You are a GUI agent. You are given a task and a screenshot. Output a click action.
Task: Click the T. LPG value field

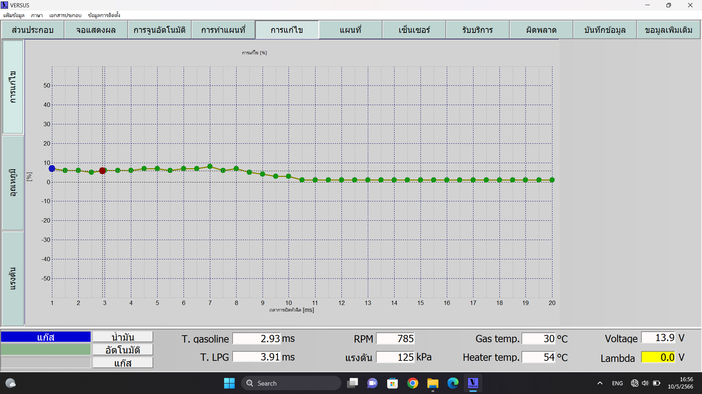(x=257, y=357)
